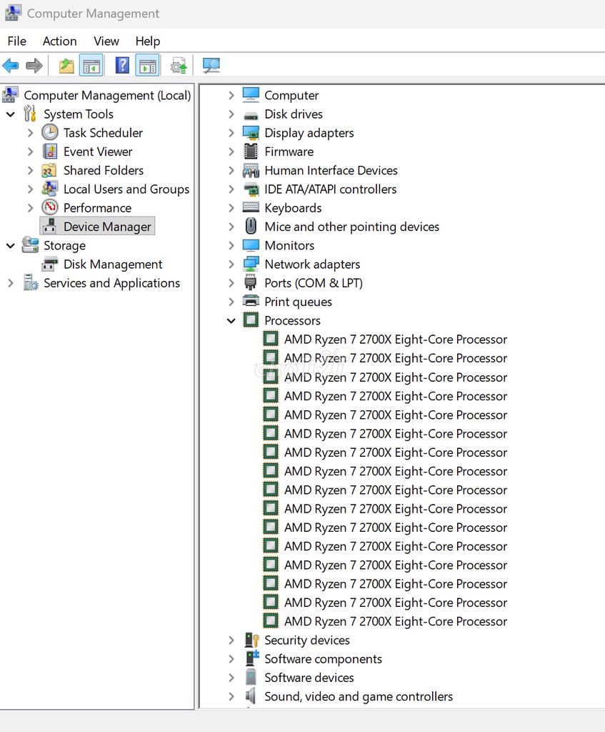Select Local Users and Groups item
The image size is (605, 732).
click(x=126, y=189)
